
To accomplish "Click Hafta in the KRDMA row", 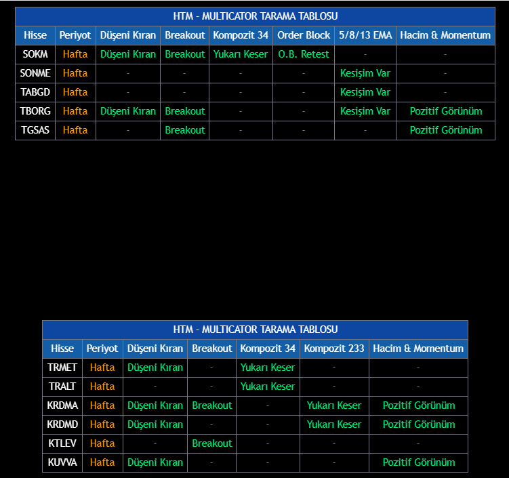I will pyautogui.click(x=102, y=405).
